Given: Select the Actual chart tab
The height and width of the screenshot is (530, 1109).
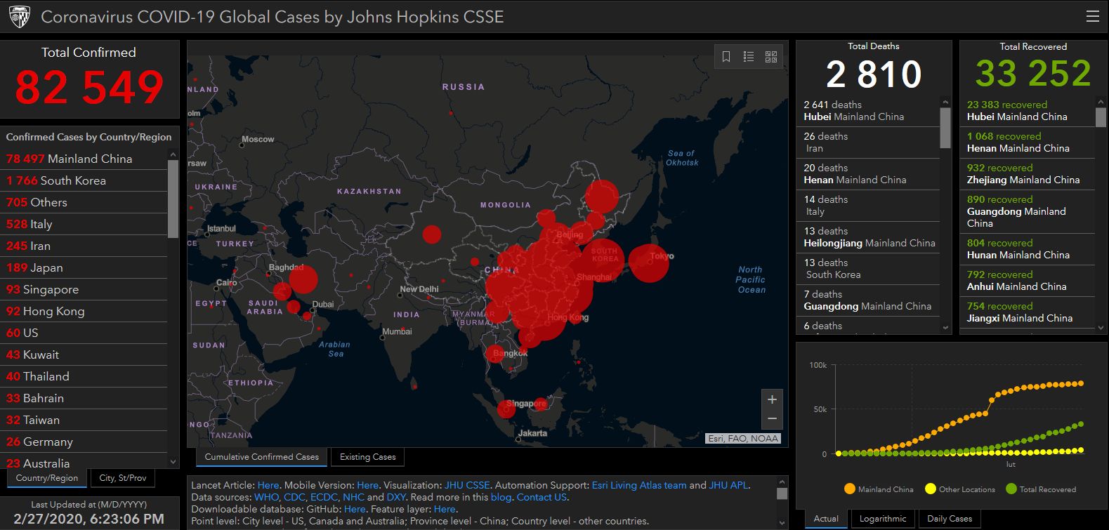Looking at the screenshot, I should tap(826, 519).
